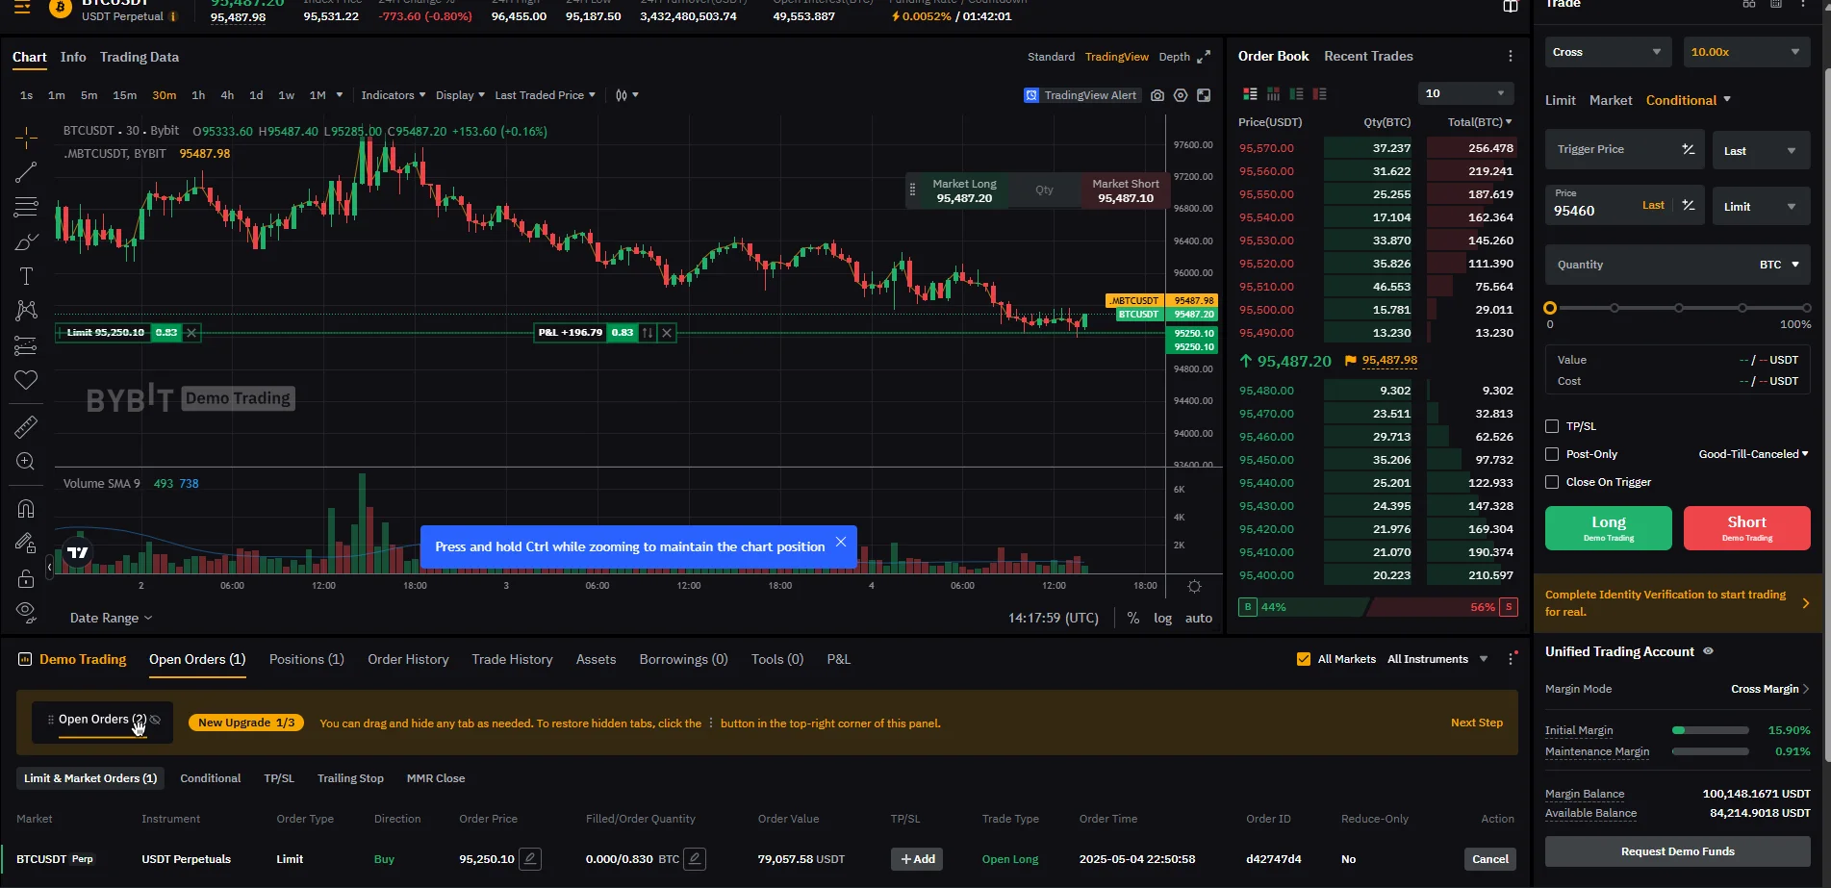Open the All Instruments filter dropdown
Viewport: 1831px width, 888px height.
point(1437,659)
